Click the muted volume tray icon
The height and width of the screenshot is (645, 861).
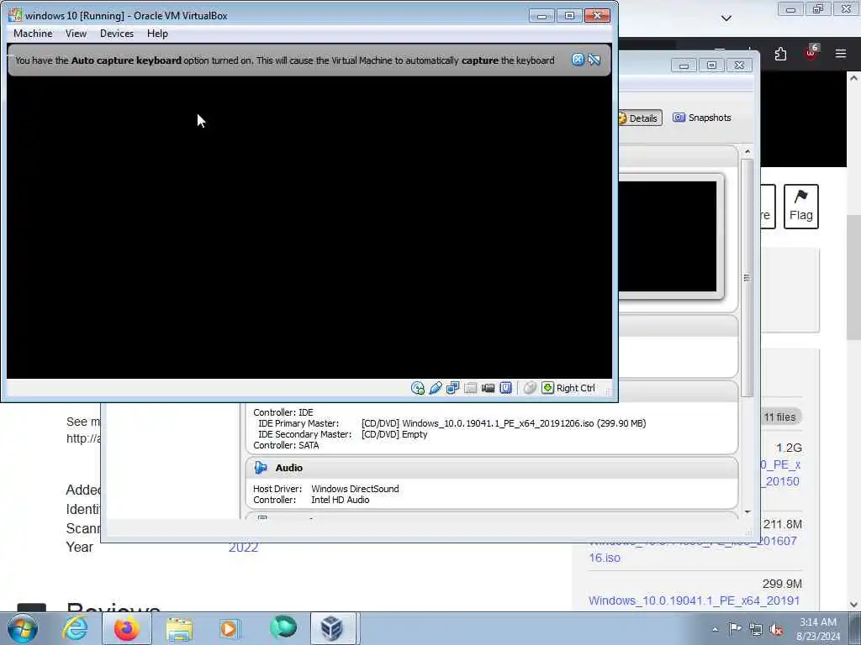click(x=776, y=630)
